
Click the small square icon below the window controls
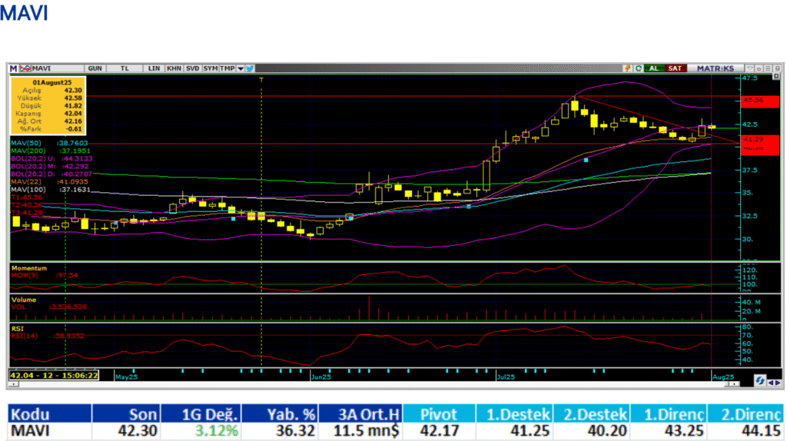pyautogui.click(x=776, y=76)
